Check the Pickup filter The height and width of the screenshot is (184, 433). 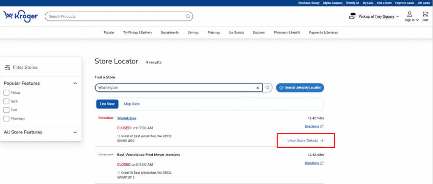6,93
